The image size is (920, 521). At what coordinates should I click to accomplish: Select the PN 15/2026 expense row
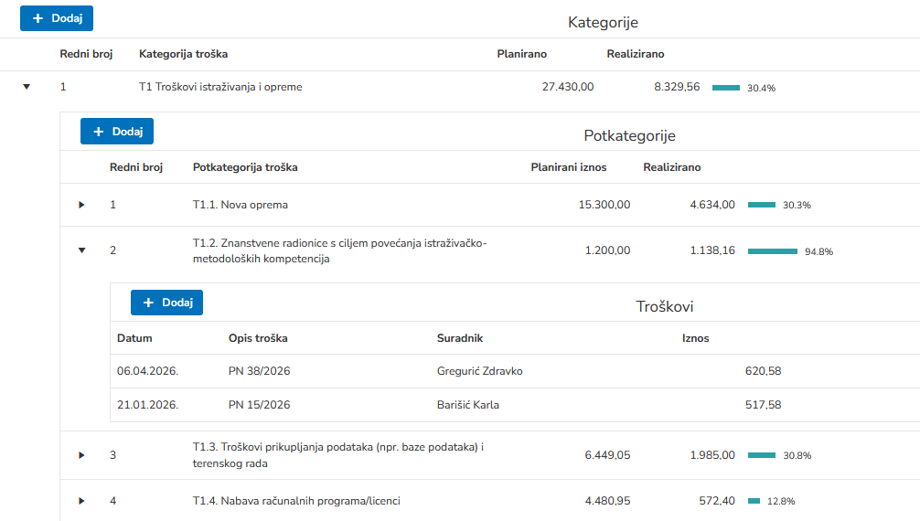pos(260,405)
